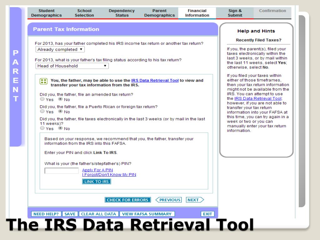The height and width of the screenshot is (240, 320).
Task: Click the 'Help and Hints' panel title
Action: [x=256, y=31]
